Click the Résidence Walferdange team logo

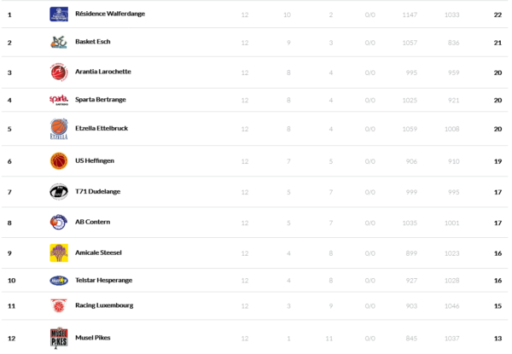pos(59,15)
